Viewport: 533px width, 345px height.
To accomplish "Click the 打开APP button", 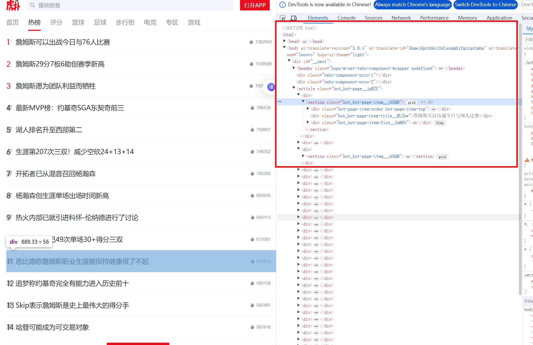I will (x=255, y=5).
